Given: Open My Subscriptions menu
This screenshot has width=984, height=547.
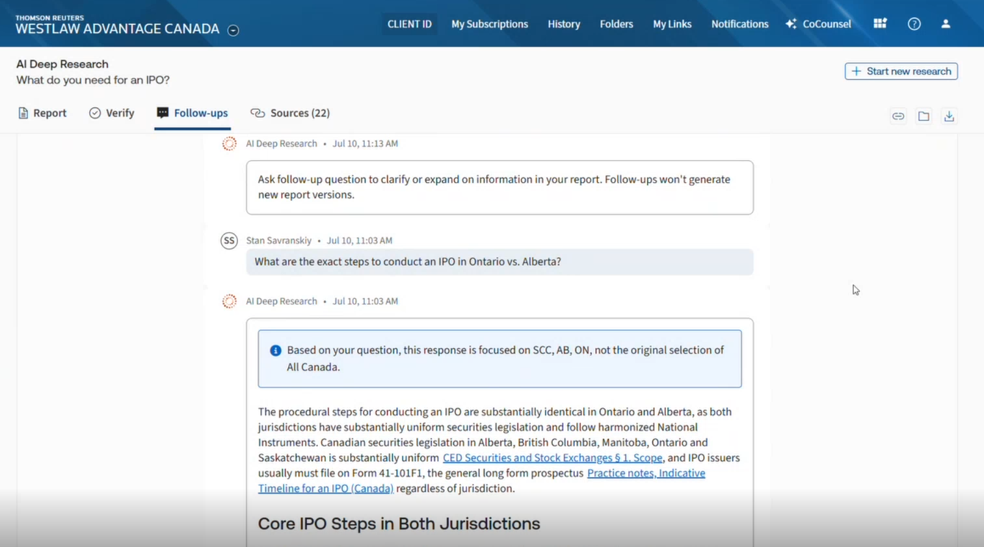Looking at the screenshot, I should pyautogui.click(x=490, y=24).
